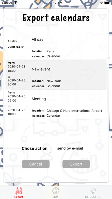Click 'Calendar' value in the New York event
Image resolution: width=112 pixels, height=199 pixels.
(x=53, y=86)
